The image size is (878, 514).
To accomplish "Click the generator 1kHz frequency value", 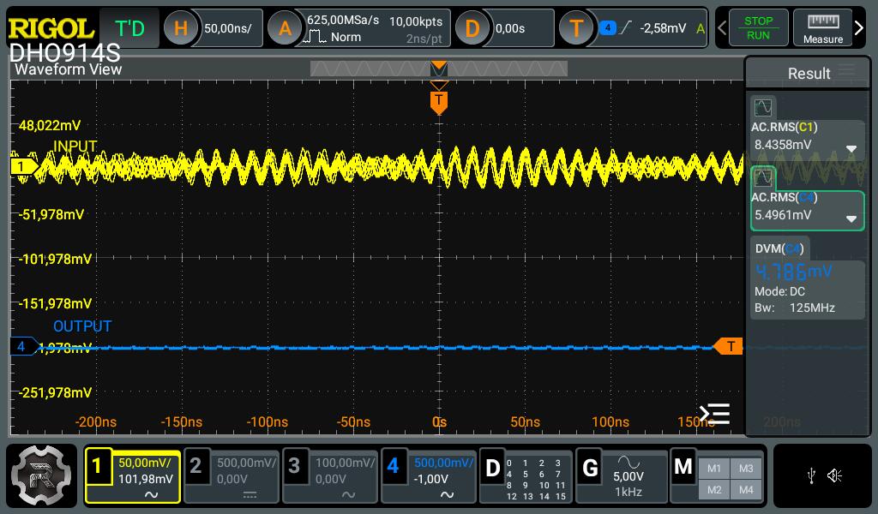I will pyautogui.click(x=628, y=492).
